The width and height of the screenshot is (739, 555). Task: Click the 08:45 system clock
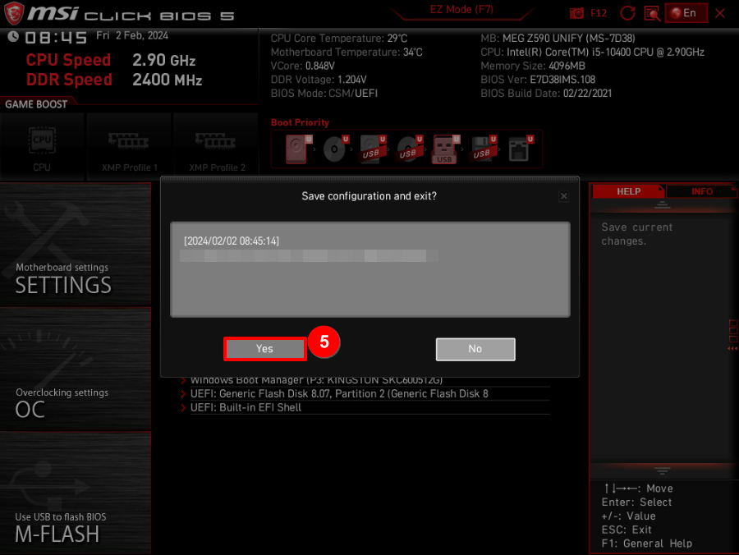[x=56, y=38]
